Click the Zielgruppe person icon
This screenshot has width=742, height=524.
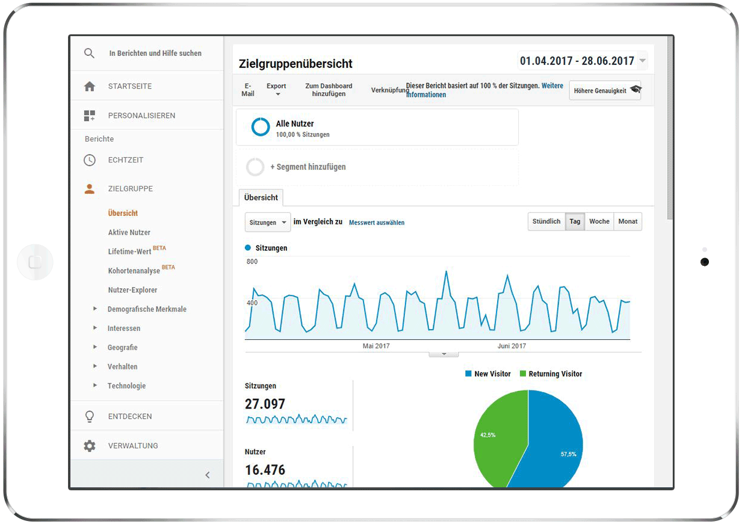90,189
